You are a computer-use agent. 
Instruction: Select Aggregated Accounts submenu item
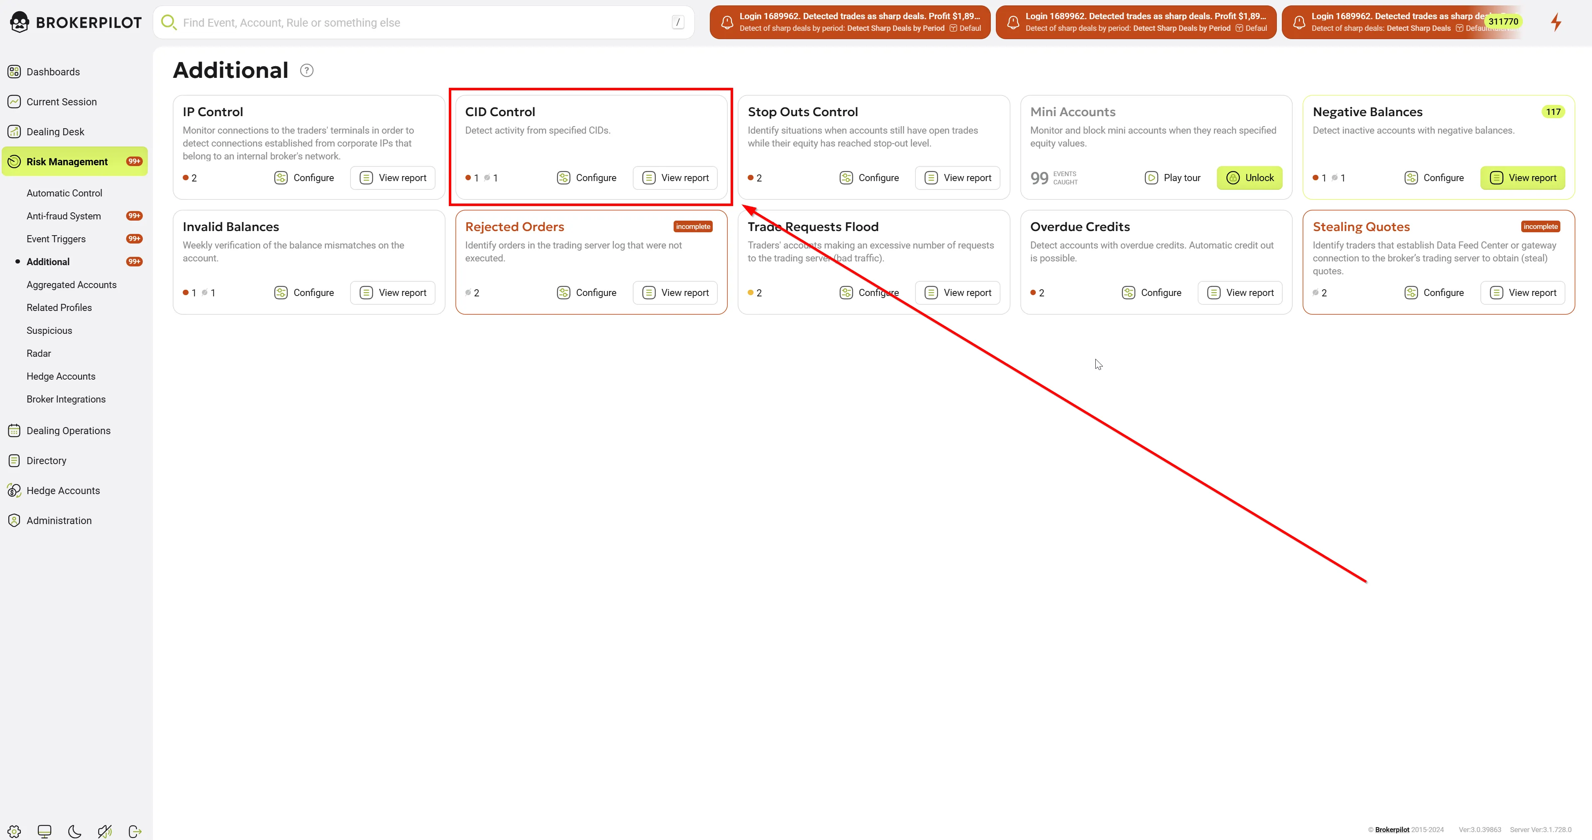click(72, 284)
